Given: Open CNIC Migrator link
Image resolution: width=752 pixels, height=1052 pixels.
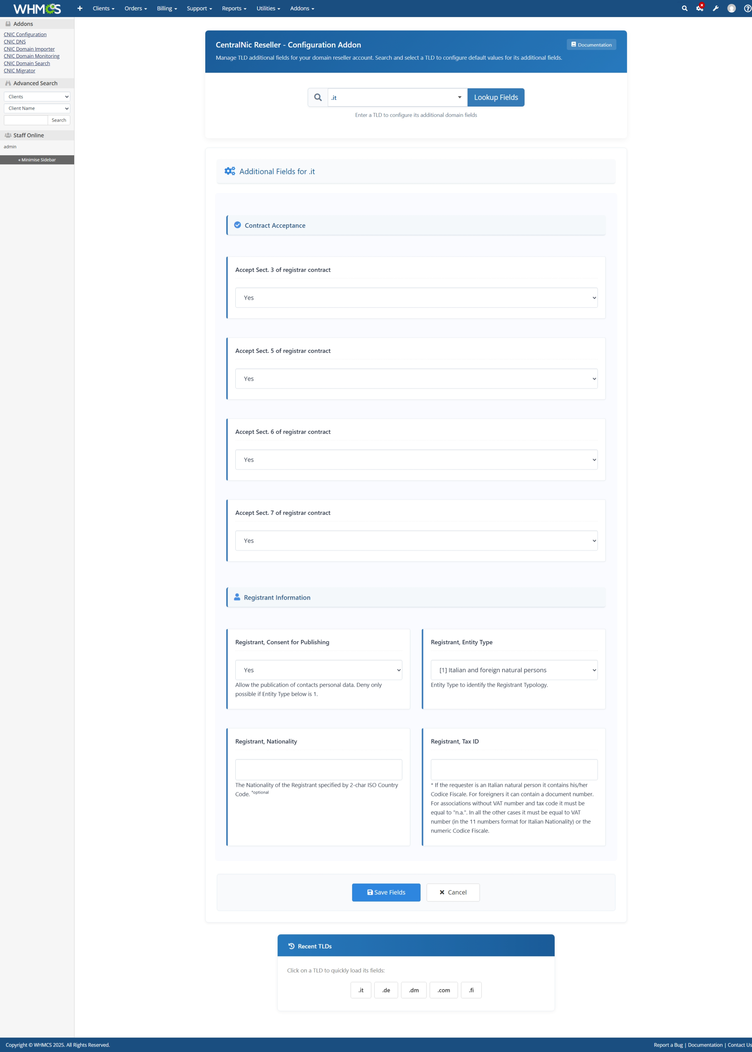Looking at the screenshot, I should pyautogui.click(x=19, y=70).
